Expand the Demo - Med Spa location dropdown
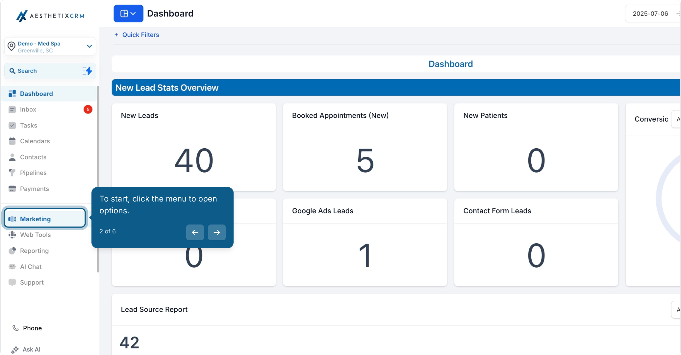The image size is (681, 355). point(50,47)
